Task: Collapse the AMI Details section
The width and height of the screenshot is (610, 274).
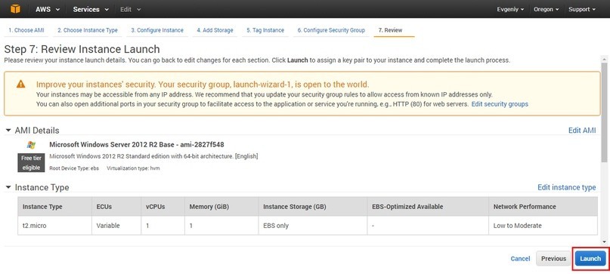Action: coord(8,131)
